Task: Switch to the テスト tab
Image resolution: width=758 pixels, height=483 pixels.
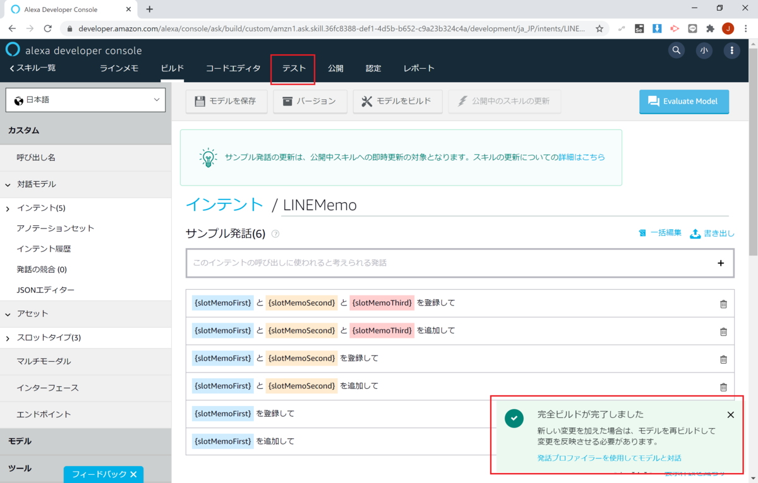Action: point(292,68)
